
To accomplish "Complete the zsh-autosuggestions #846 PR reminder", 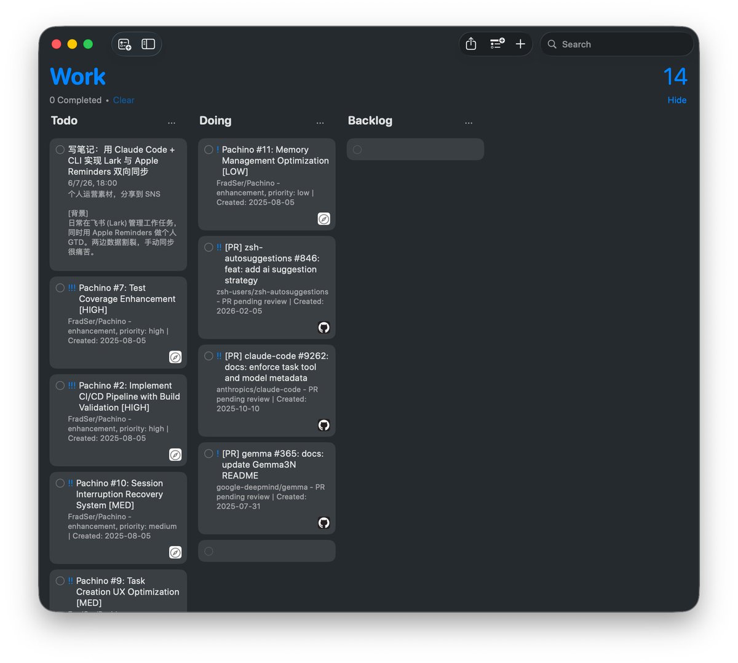I will 209,247.
